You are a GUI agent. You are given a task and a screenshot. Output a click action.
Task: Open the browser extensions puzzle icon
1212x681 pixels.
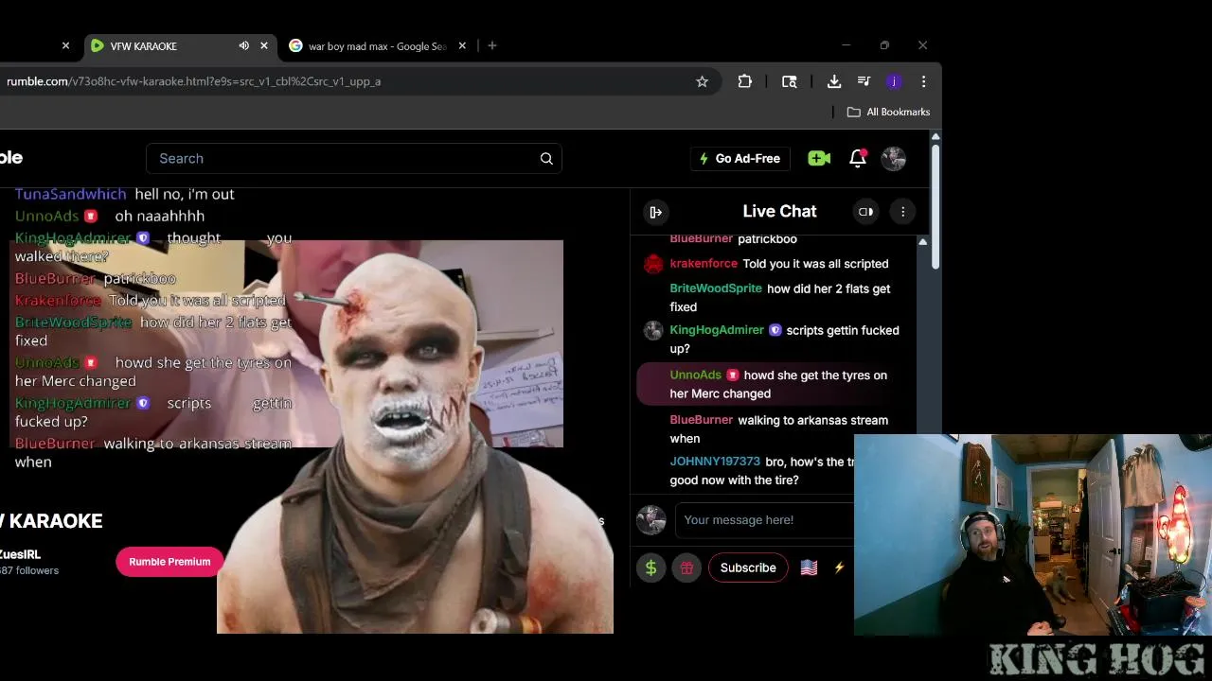(x=745, y=81)
